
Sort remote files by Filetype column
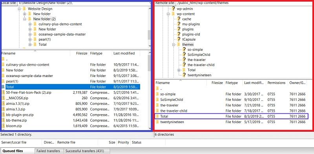tap(233, 83)
